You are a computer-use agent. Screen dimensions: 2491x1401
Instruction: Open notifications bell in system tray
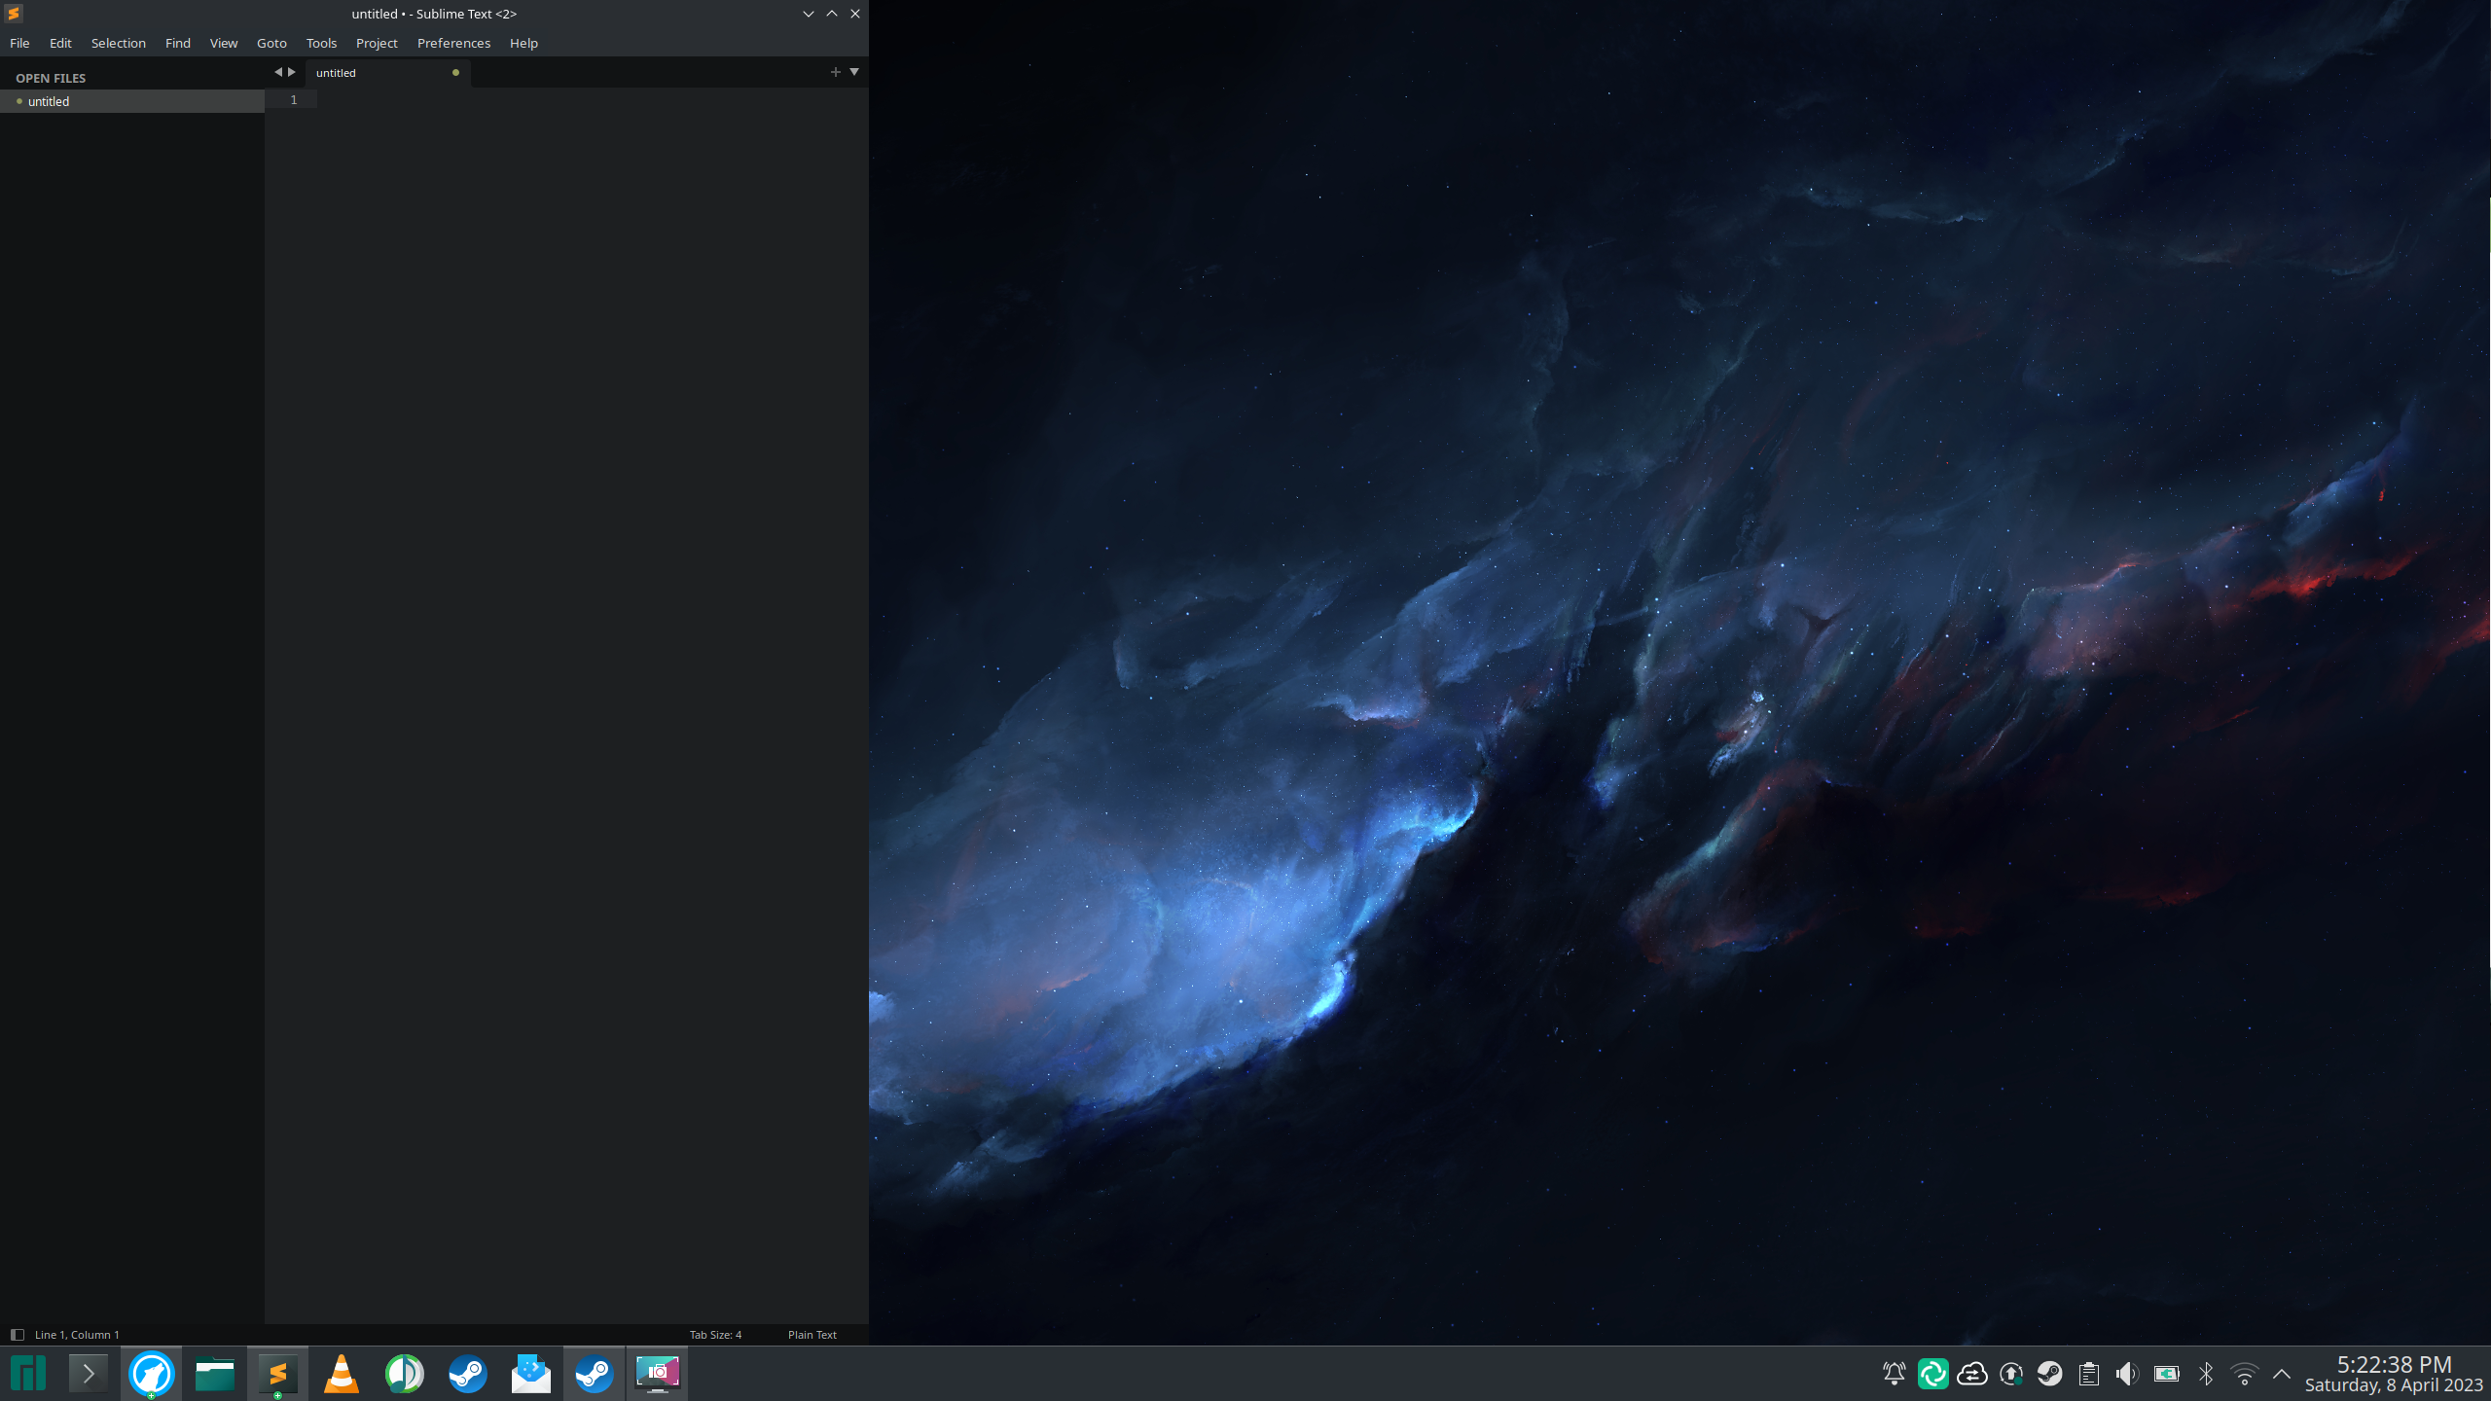(x=1894, y=1374)
